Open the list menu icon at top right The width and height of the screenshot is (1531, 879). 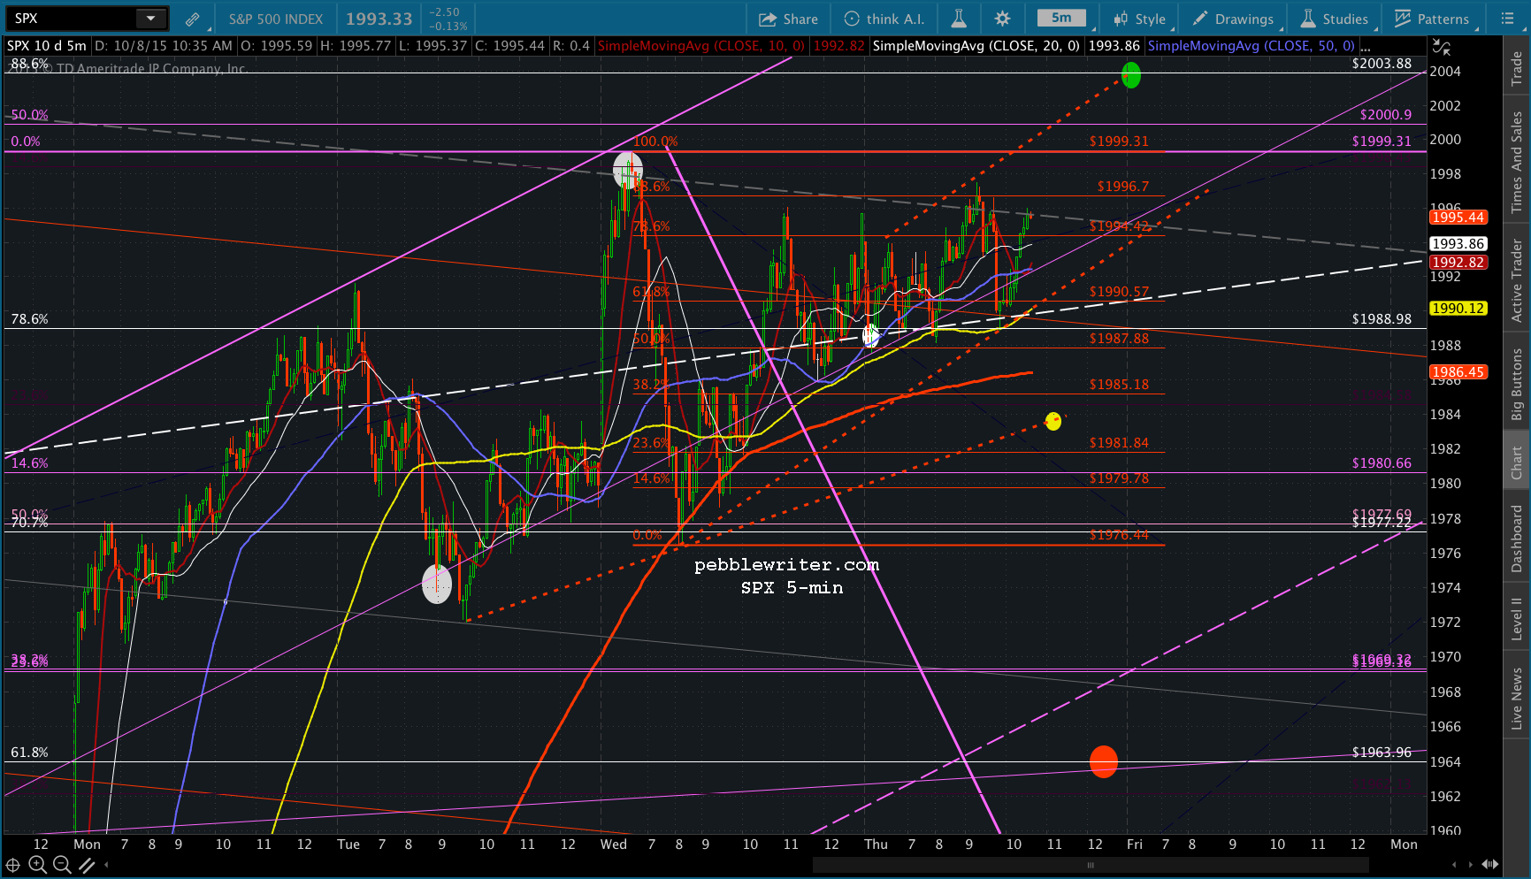tap(1507, 19)
